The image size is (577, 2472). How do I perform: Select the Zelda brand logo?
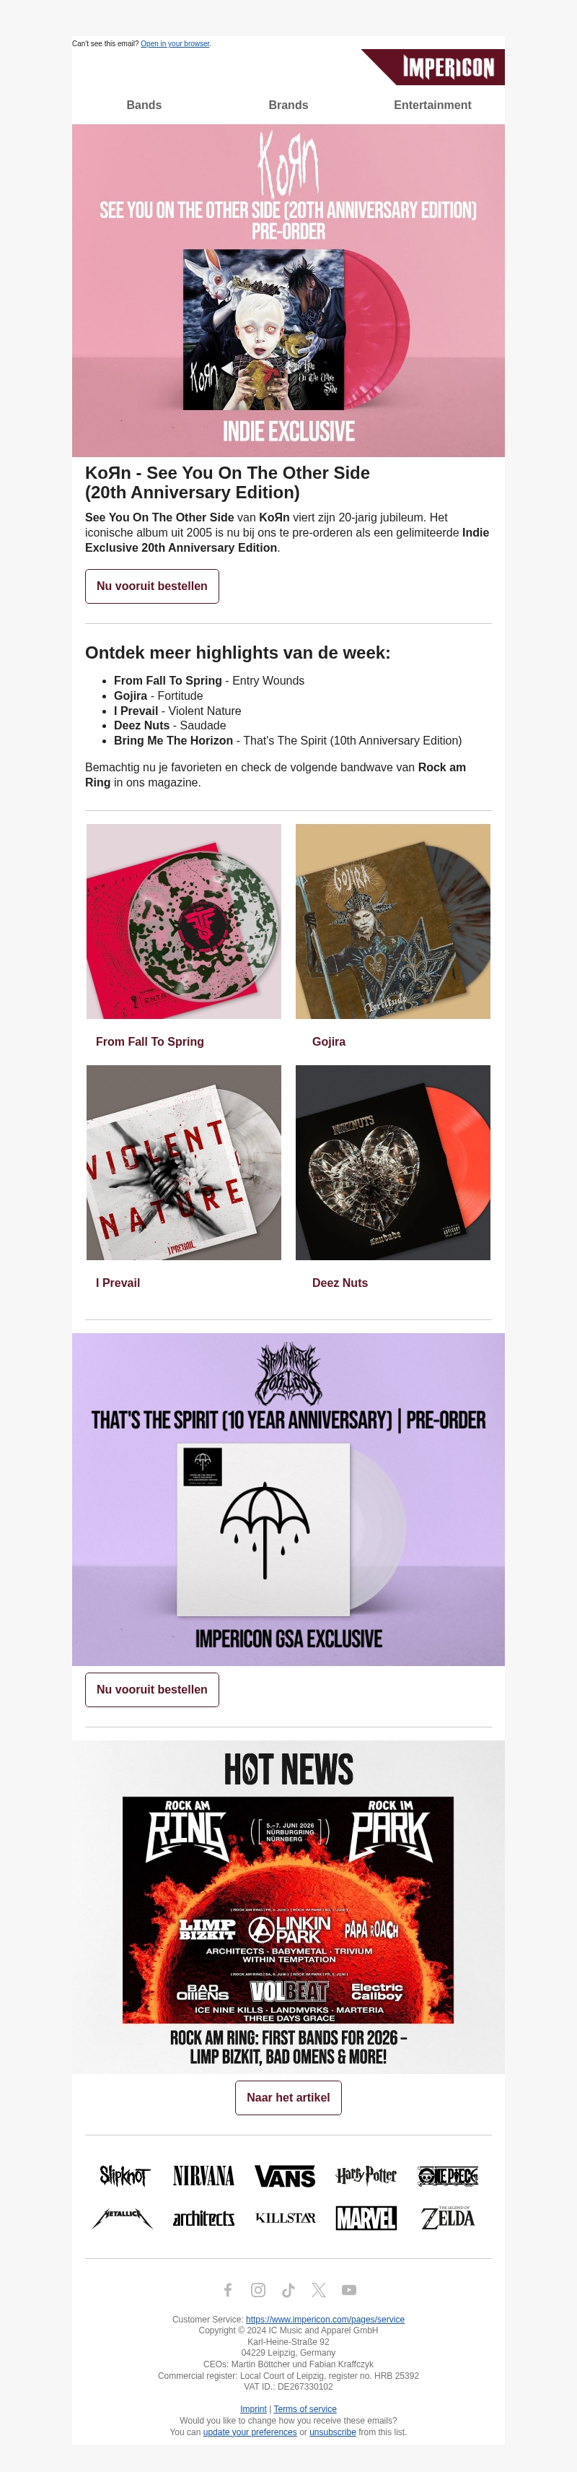[448, 2218]
